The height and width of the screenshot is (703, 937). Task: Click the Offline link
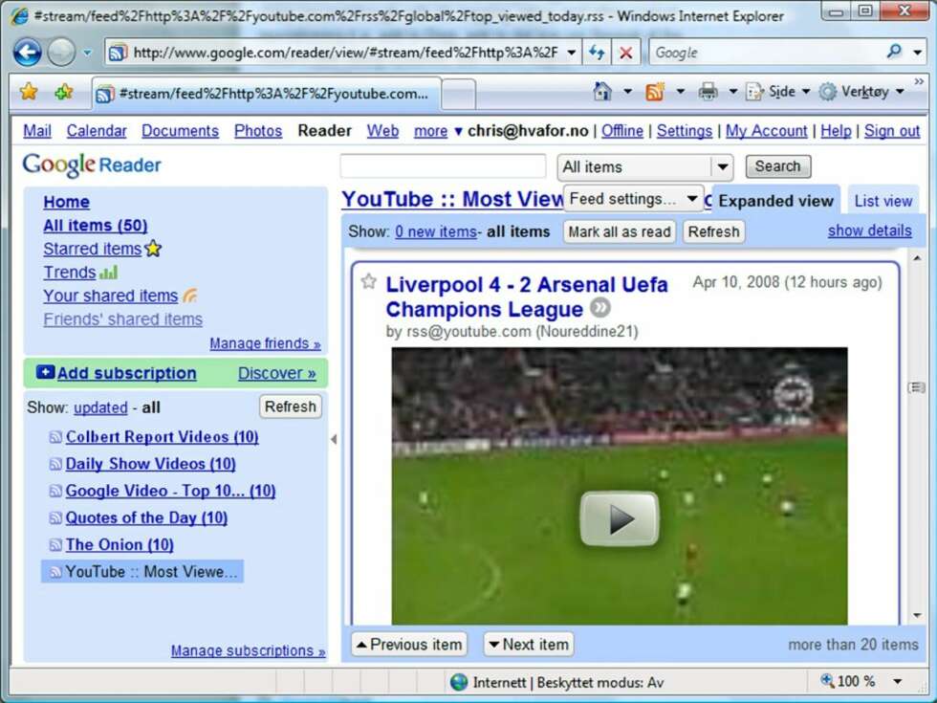pyautogui.click(x=622, y=130)
